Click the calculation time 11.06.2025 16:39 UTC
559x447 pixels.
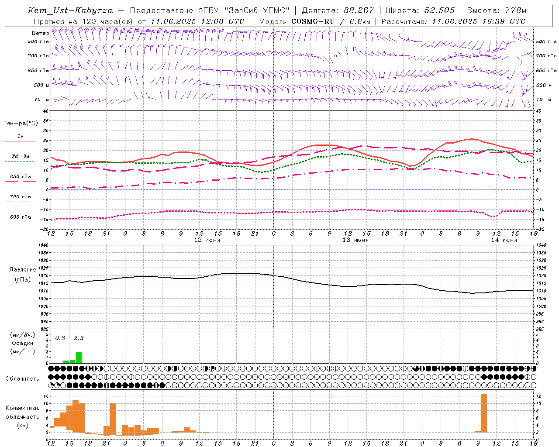479,21
